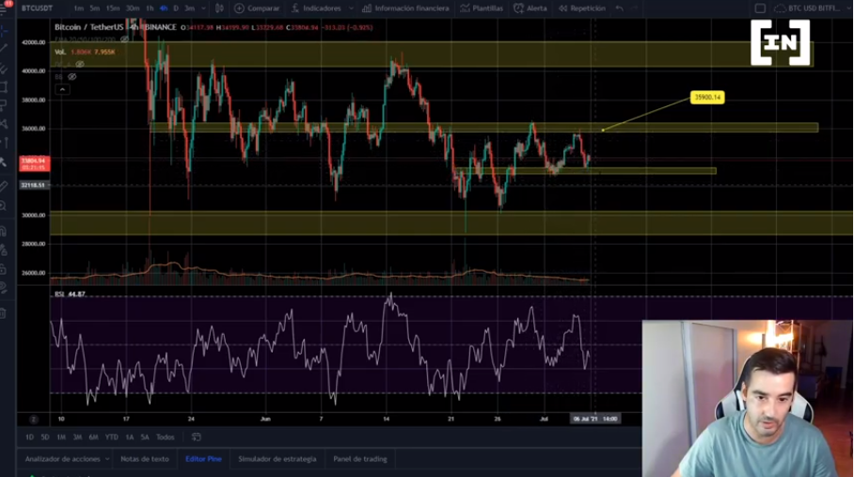This screenshot has height=477, width=854.
Task: Set date range to 5A
Action: point(145,437)
